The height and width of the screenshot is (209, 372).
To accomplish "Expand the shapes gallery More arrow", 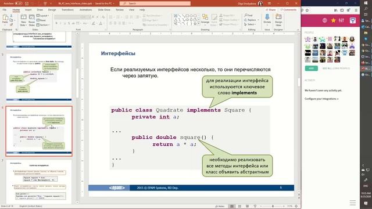I will (199, 24).
